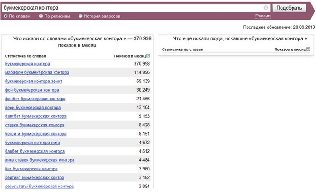Screen dimensions: 316x192
Task: Click the value 3 960
Action: [144, 169]
